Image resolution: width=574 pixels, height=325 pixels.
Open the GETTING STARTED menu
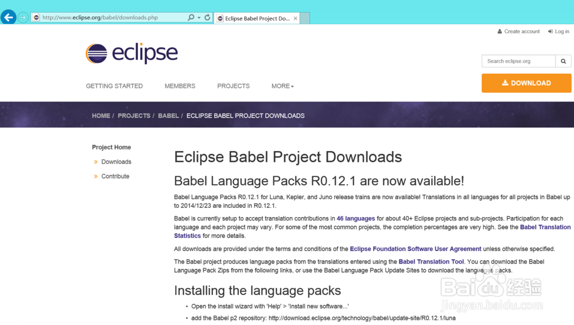[114, 86]
